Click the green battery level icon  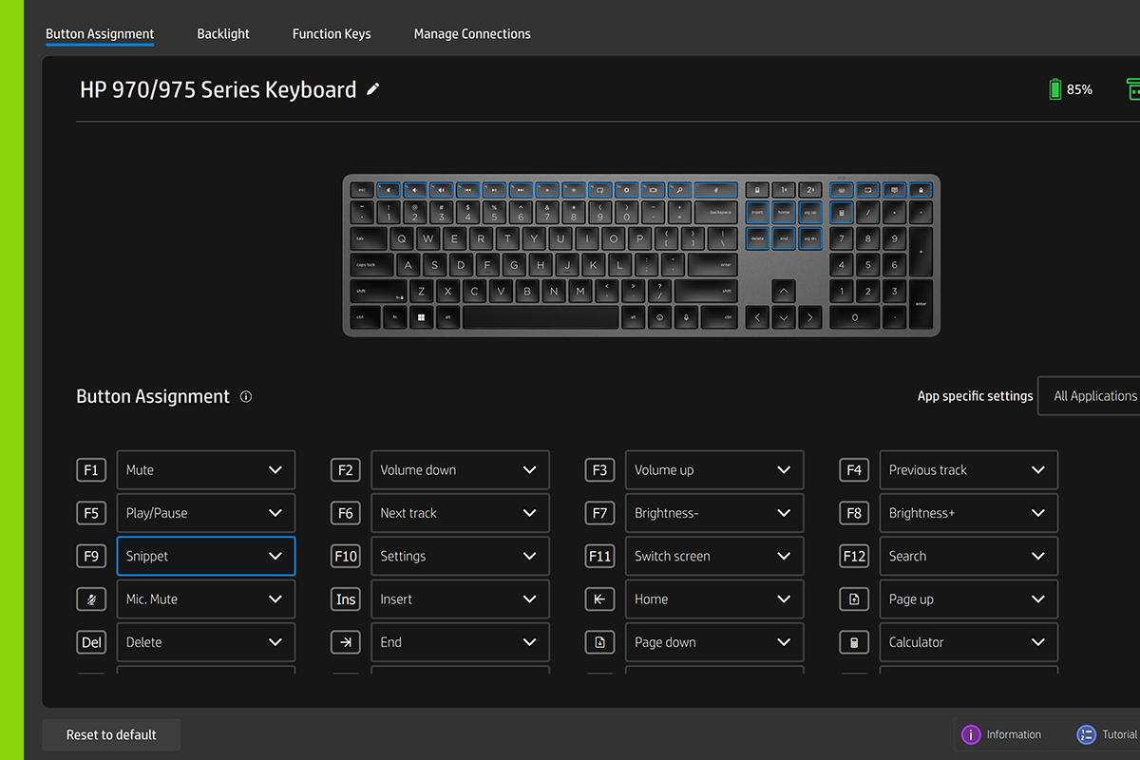click(1054, 89)
